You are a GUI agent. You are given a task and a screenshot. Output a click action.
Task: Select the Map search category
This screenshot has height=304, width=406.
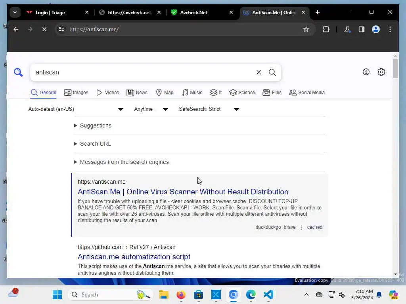[x=165, y=93]
